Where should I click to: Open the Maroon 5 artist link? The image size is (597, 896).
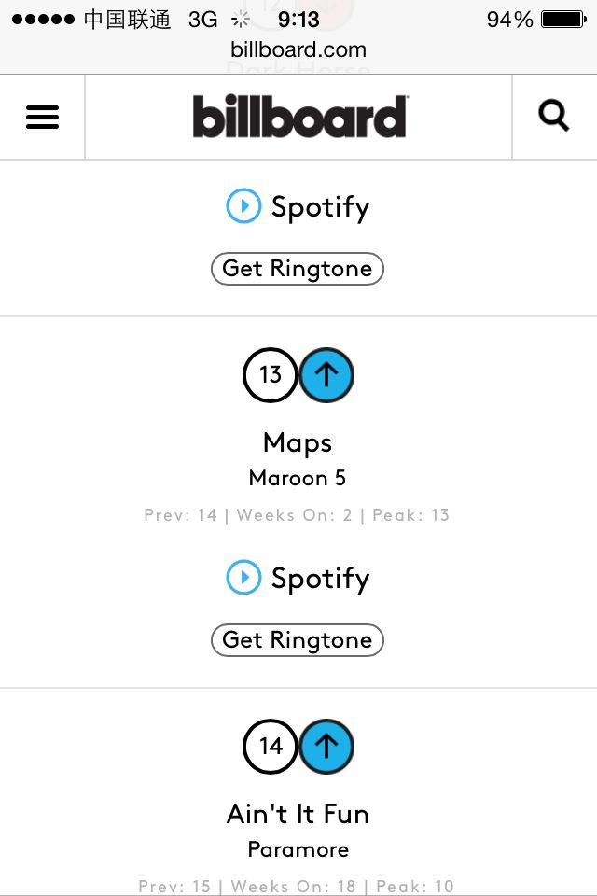coord(298,479)
